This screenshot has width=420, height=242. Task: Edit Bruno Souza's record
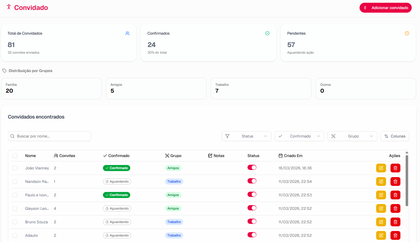[381, 222]
